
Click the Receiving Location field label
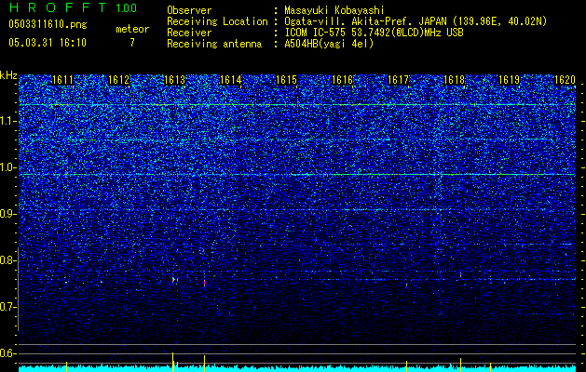(x=217, y=21)
